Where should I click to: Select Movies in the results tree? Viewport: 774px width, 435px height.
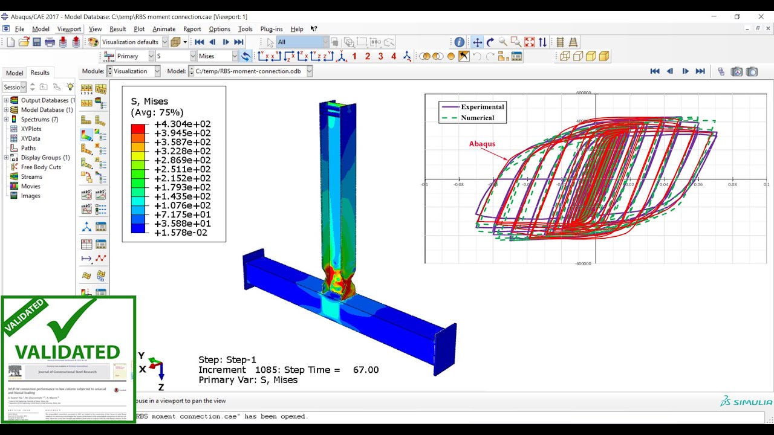31,186
